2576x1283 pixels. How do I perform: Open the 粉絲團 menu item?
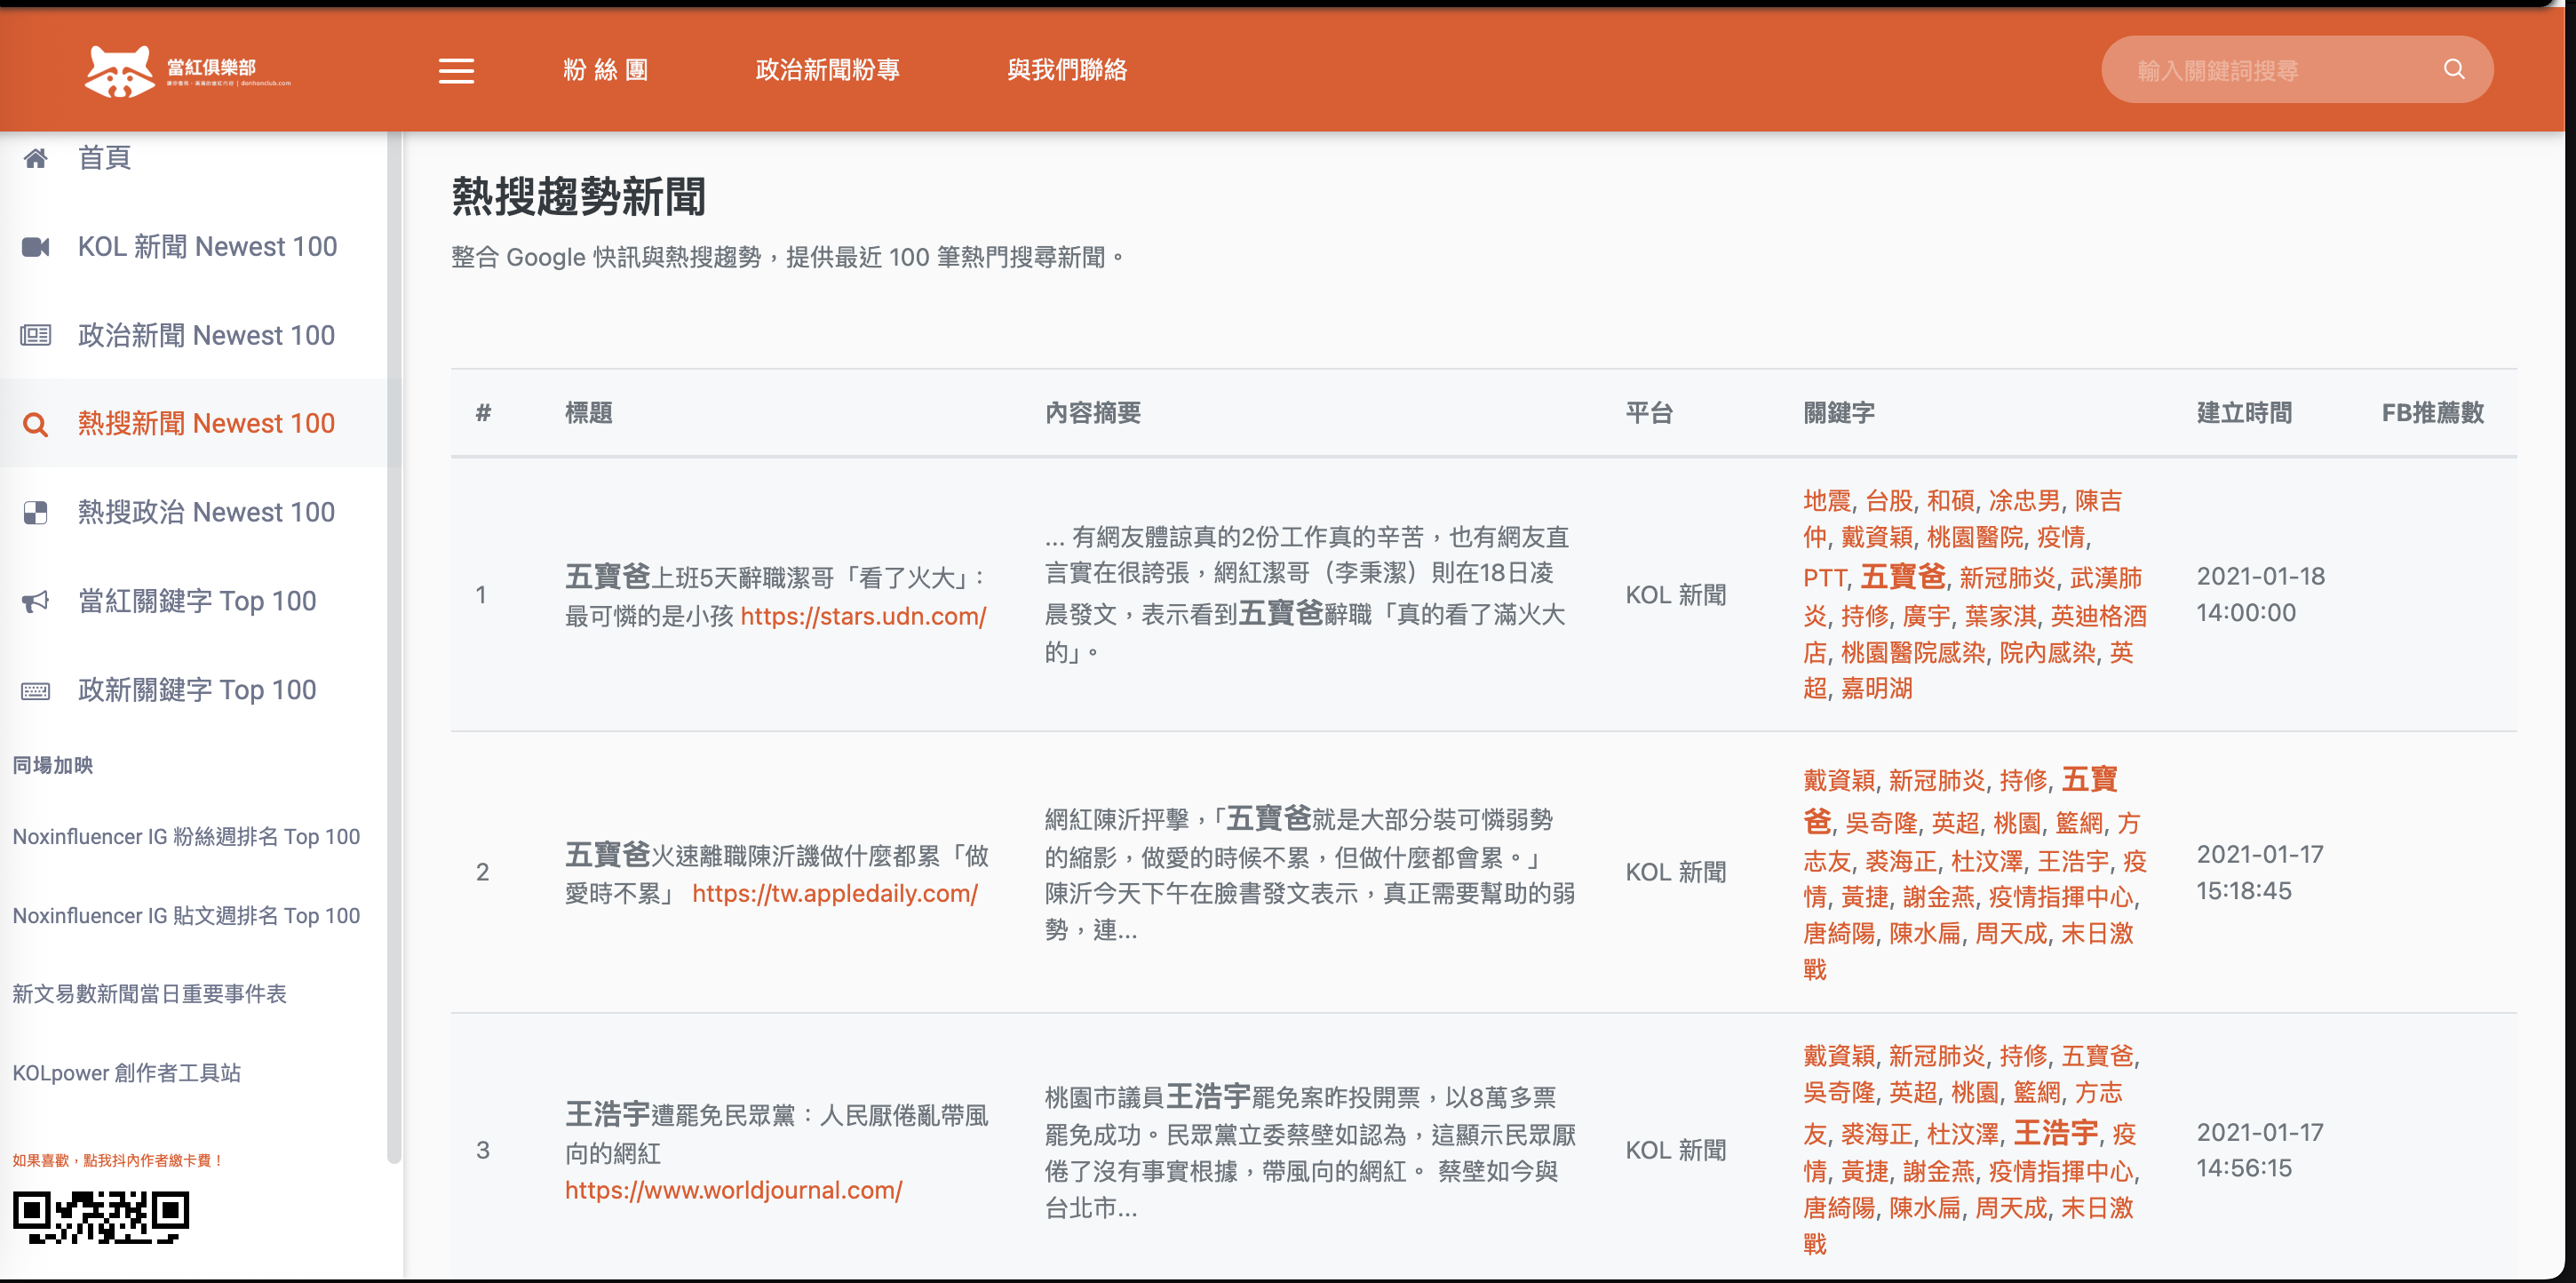[x=605, y=70]
